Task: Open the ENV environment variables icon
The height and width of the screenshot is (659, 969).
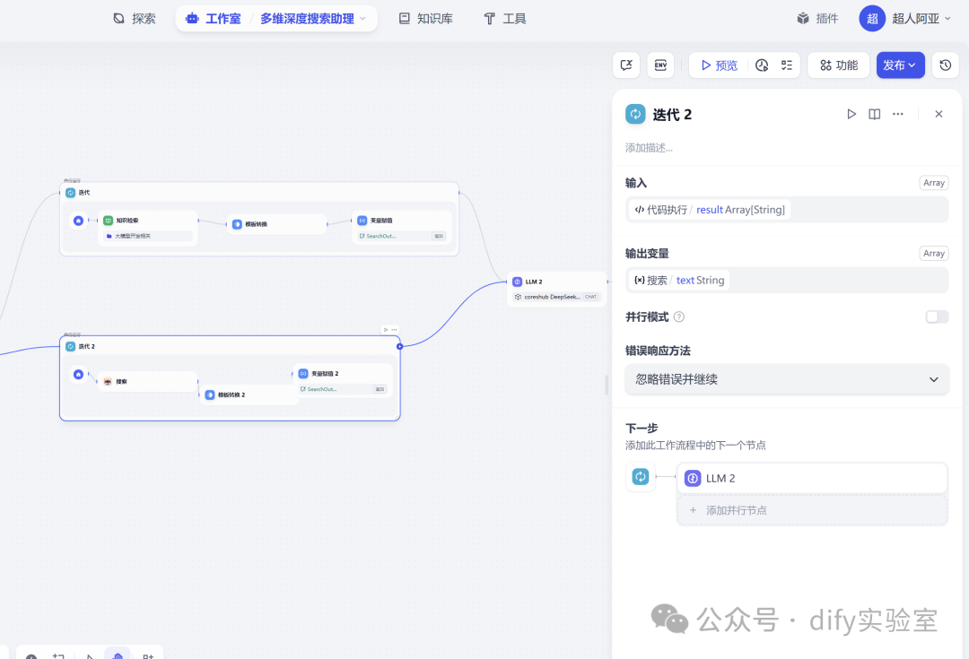Action: (660, 65)
